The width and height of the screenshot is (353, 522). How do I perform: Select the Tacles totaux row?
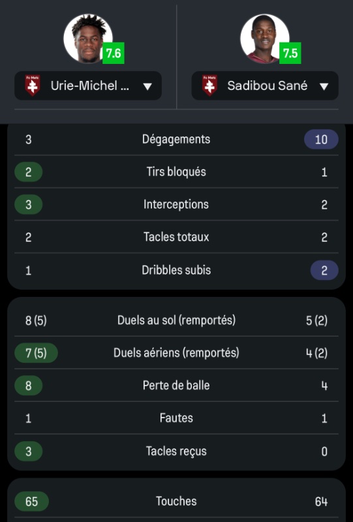pyautogui.click(x=176, y=237)
